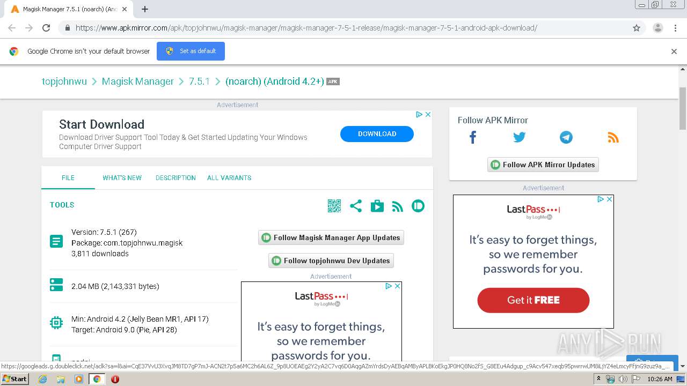
Task: Click Follow topjohnwu Dev Updates button
Action: coord(331,261)
